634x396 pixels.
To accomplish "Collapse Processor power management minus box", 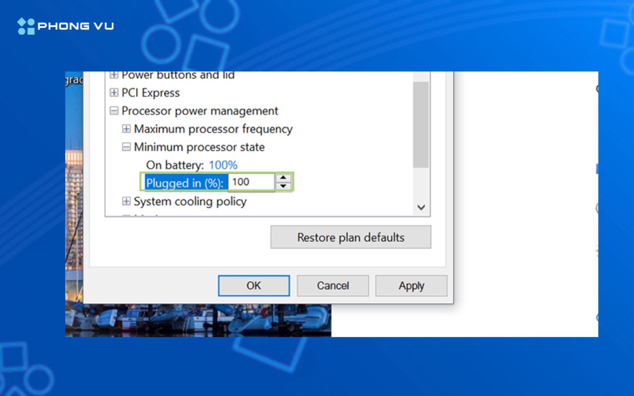I will 114,111.
